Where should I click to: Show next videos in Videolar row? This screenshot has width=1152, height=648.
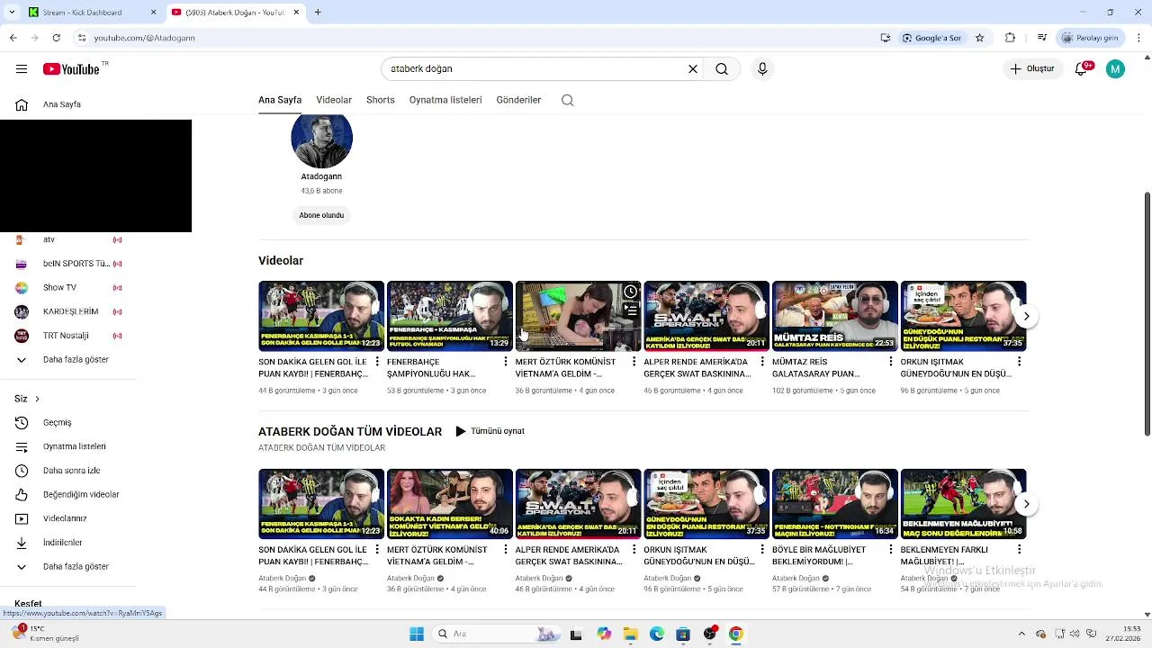pos(1026,316)
